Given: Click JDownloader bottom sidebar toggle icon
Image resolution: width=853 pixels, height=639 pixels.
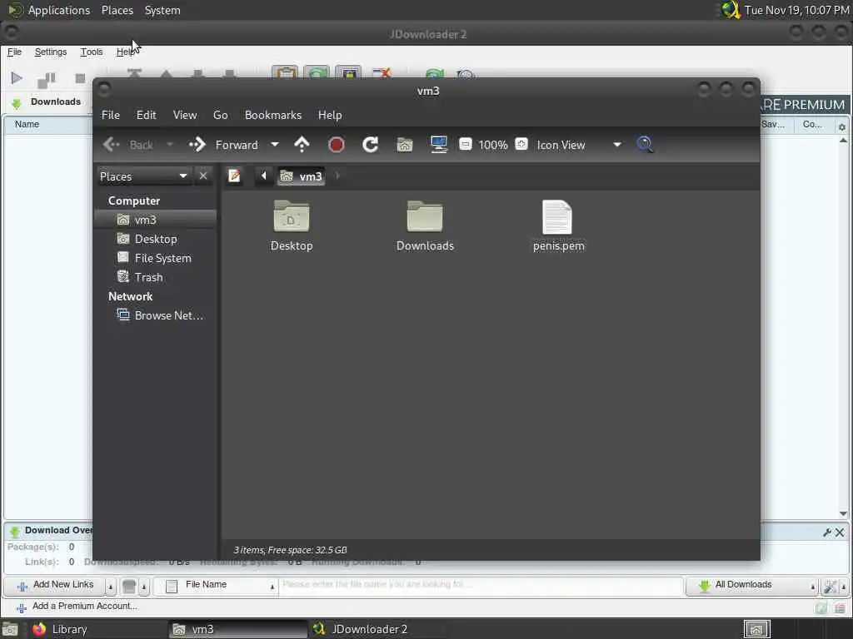Looking at the screenshot, I should (840, 607).
